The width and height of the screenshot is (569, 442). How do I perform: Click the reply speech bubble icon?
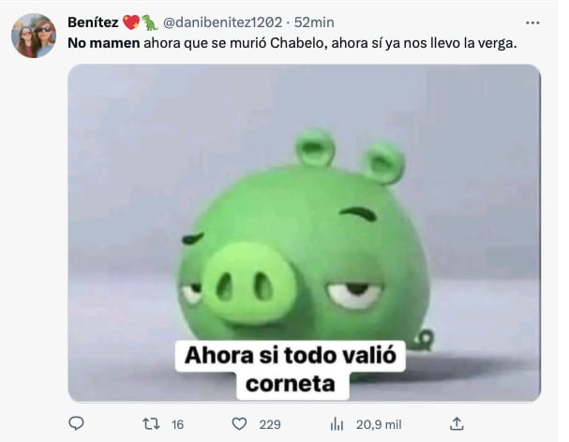tap(76, 423)
